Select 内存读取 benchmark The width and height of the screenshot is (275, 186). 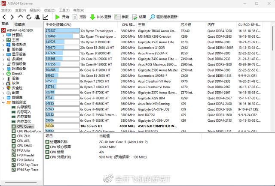pyautogui.click(x=24, y=107)
